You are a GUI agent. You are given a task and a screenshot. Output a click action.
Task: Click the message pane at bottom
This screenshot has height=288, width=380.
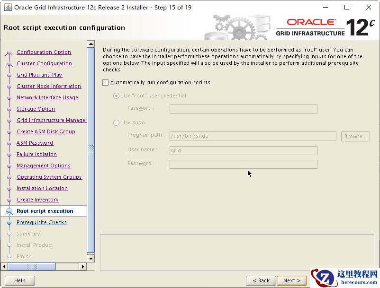pyautogui.click(x=237, y=252)
